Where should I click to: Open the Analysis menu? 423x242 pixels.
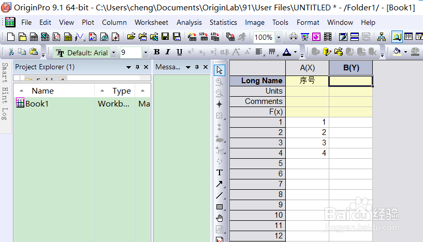(x=189, y=22)
